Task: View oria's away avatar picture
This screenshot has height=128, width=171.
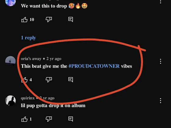Action: point(10,61)
